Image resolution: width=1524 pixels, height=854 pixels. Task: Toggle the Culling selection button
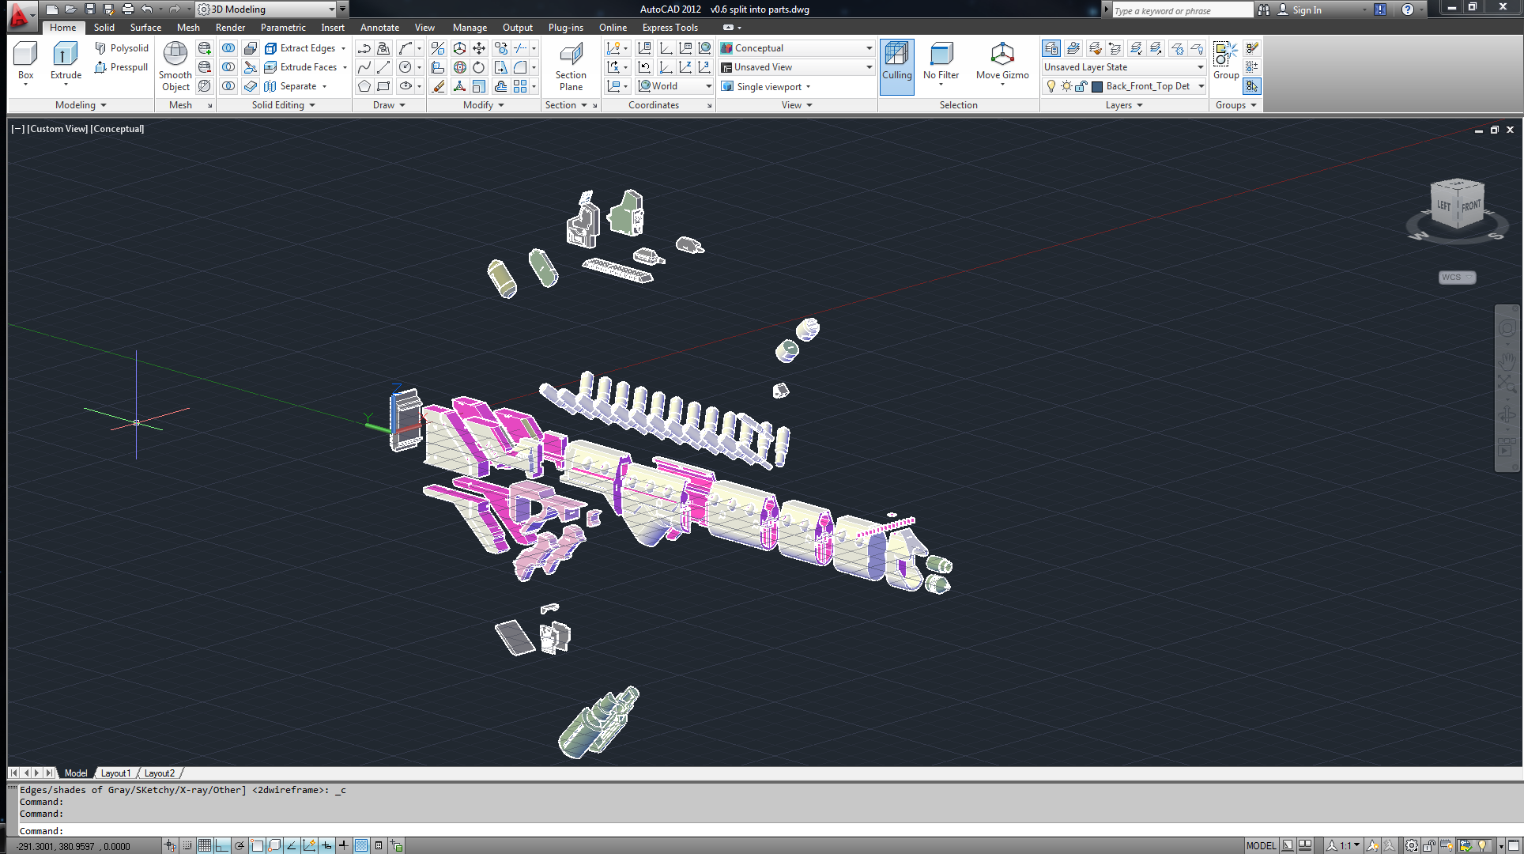point(896,65)
